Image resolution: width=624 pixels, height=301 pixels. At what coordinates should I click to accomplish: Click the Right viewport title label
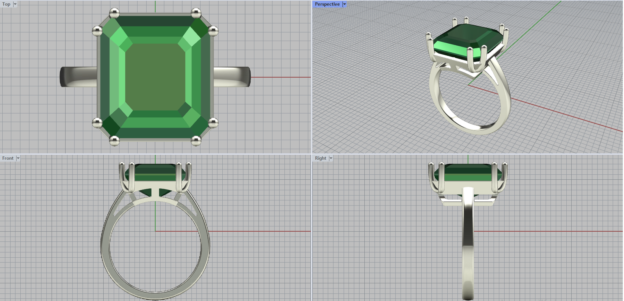320,158
